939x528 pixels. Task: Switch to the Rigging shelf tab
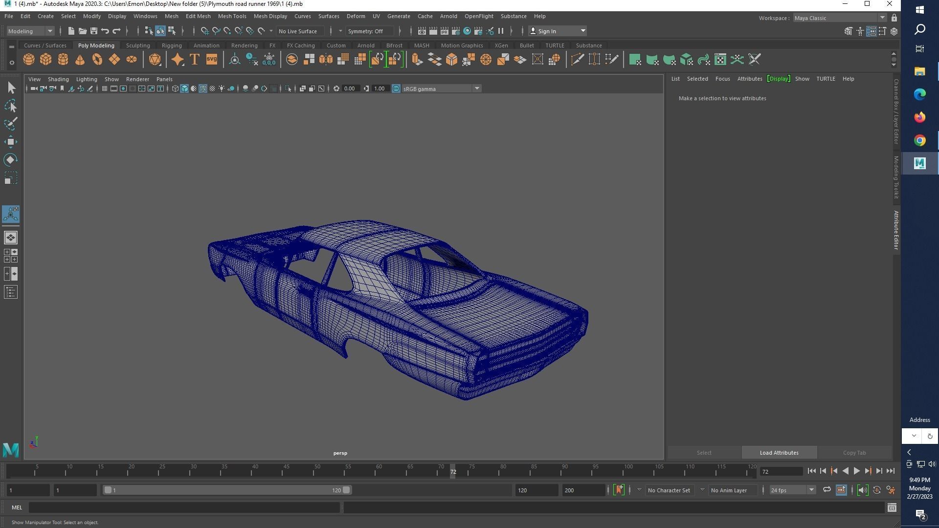172,45
